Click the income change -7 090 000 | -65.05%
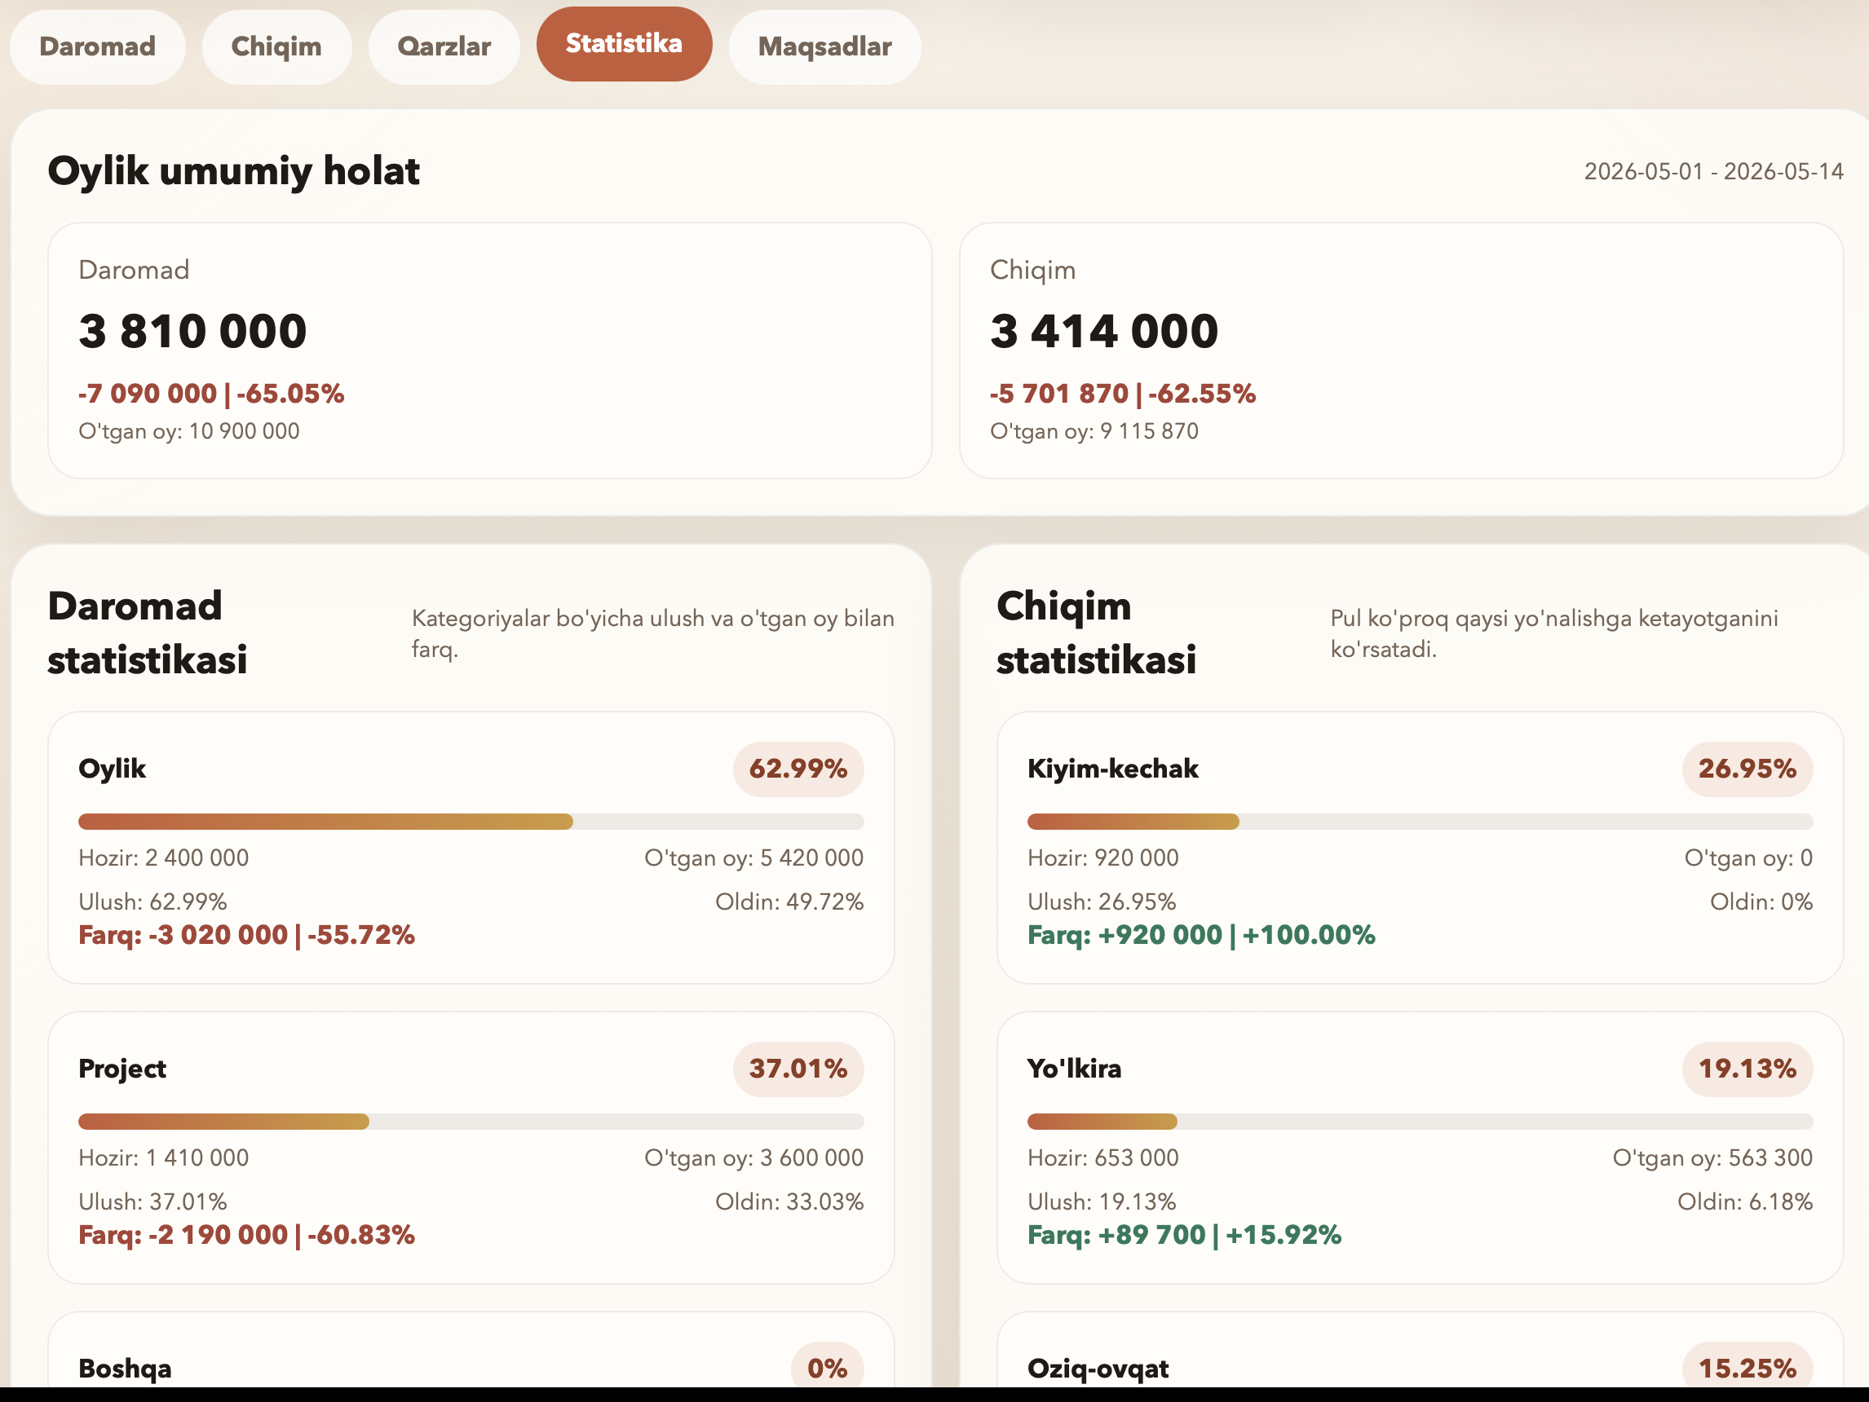The height and width of the screenshot is (1402, 1869). point(211,394)
